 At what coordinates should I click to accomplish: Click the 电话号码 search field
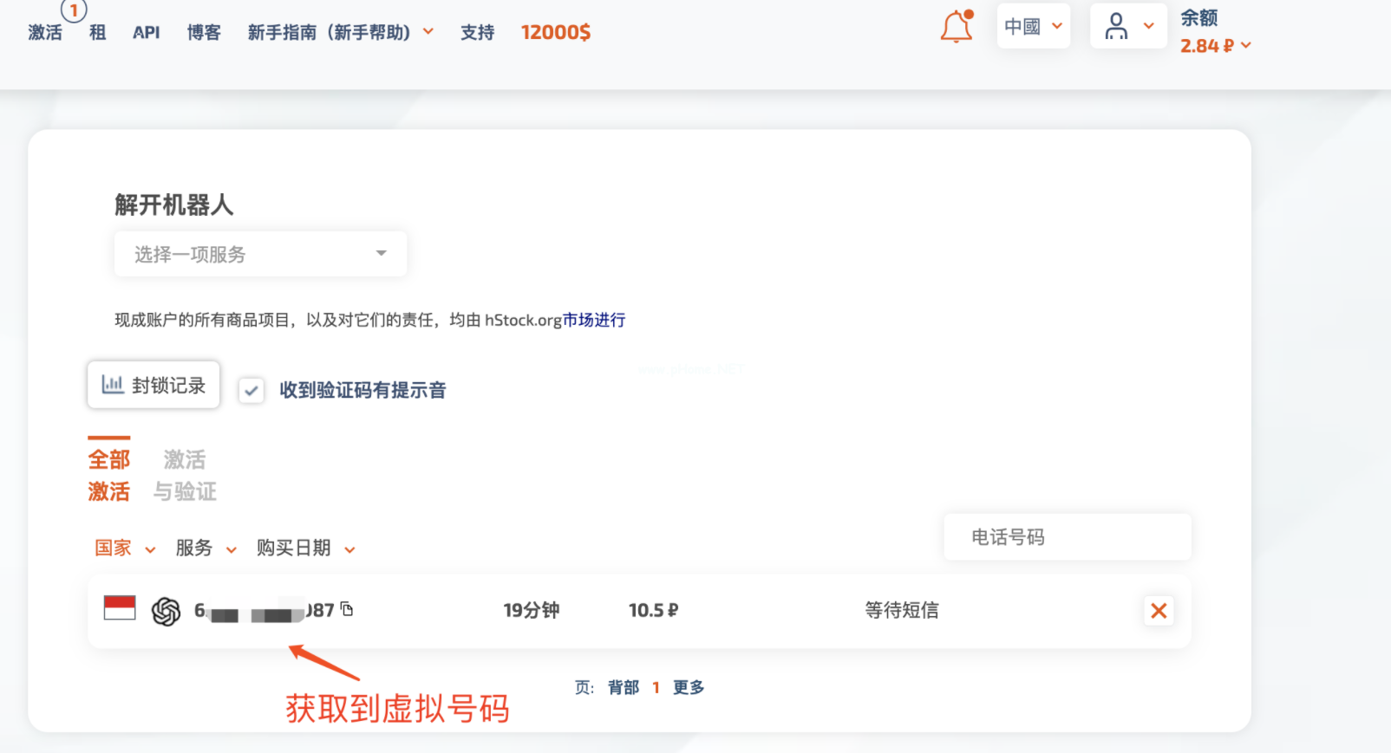pos(1067,537)
